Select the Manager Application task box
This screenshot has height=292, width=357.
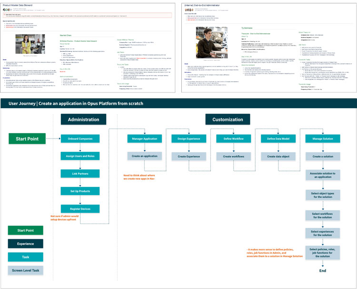coord(145,139)
